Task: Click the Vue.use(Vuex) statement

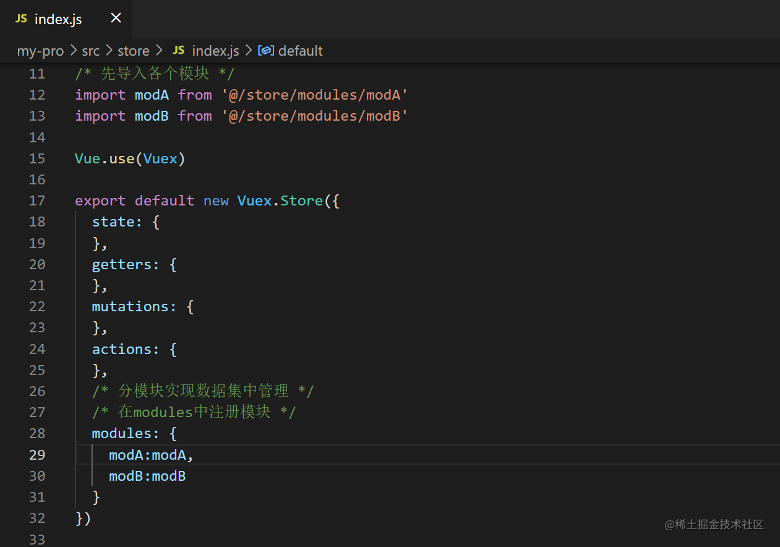Action: 130,158
